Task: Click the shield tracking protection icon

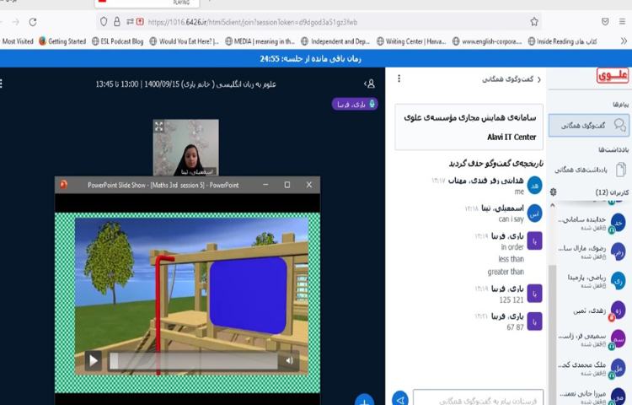Action: click(104, 22)
